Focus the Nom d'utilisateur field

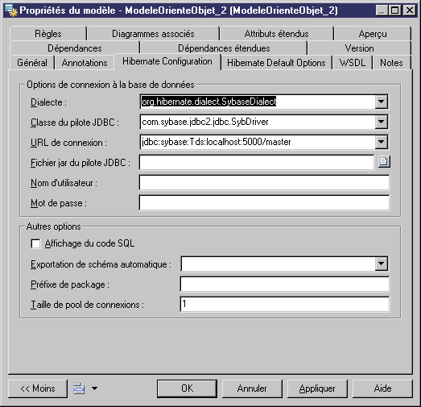point(264,183)
